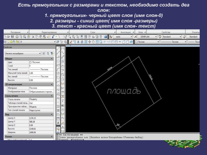
Task: Collapse the Вид properties section
Action: [x=51, y=114]
